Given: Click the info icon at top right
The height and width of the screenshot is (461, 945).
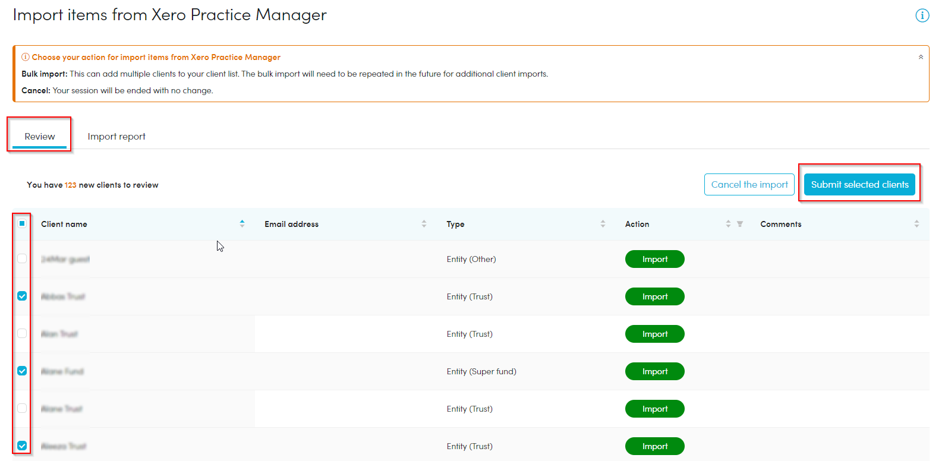Looking at the screenshot, I should click(922, 15).
